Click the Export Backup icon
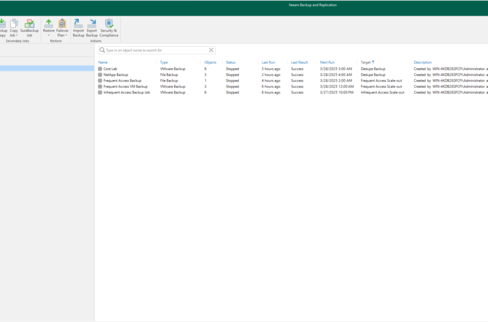The image size is (488, 322). (x=92, y=28)
